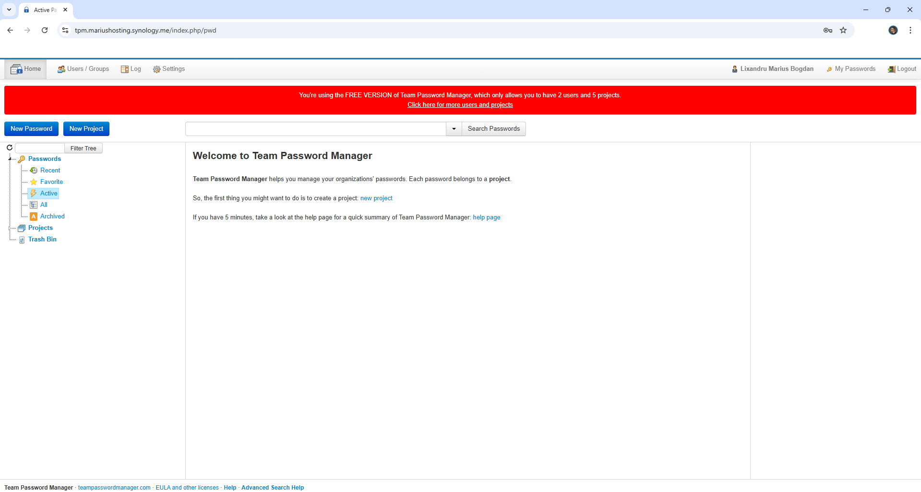Screen dimensions: 921x492
Task: View site information icon in address bar
Action: coord(65,30)
